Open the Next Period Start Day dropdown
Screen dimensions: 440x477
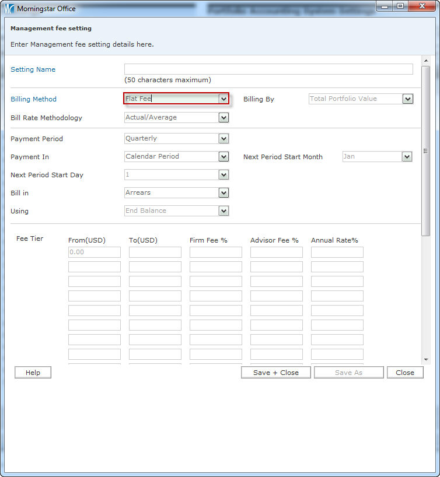click(x=224, y=175)
